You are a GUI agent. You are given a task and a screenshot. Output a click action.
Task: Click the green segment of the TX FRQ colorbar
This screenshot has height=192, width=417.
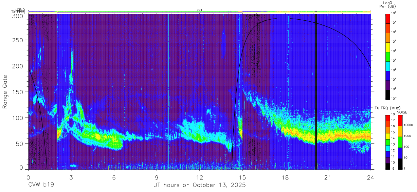point(388,142)
